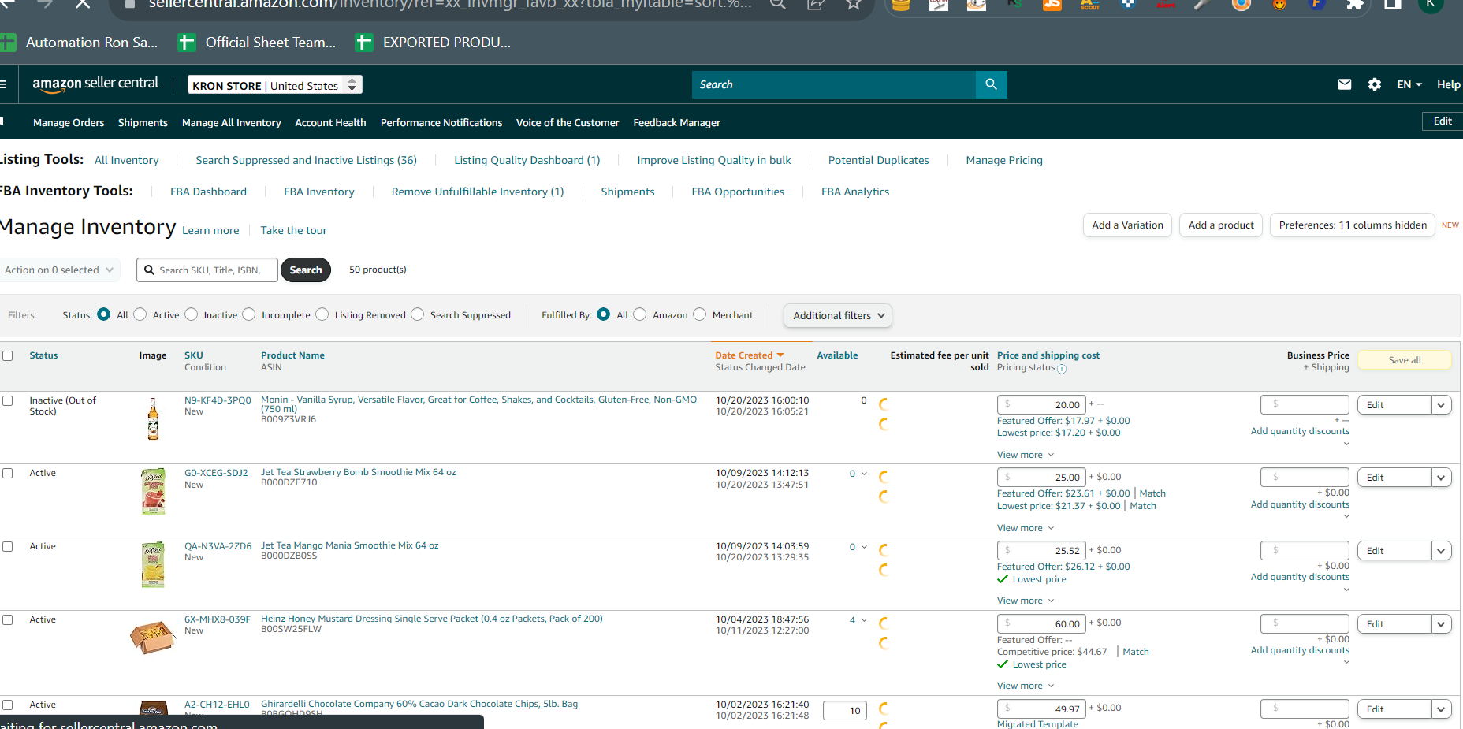Open the Manage Orders menu
Image resolution: width=1463 pixels, height=729 pixels.
pos(69,123)
